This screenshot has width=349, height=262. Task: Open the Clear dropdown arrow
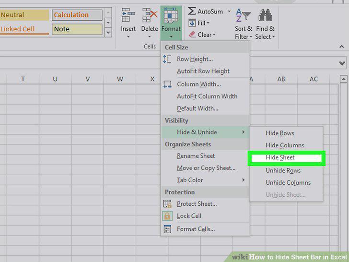coord(214,35)
